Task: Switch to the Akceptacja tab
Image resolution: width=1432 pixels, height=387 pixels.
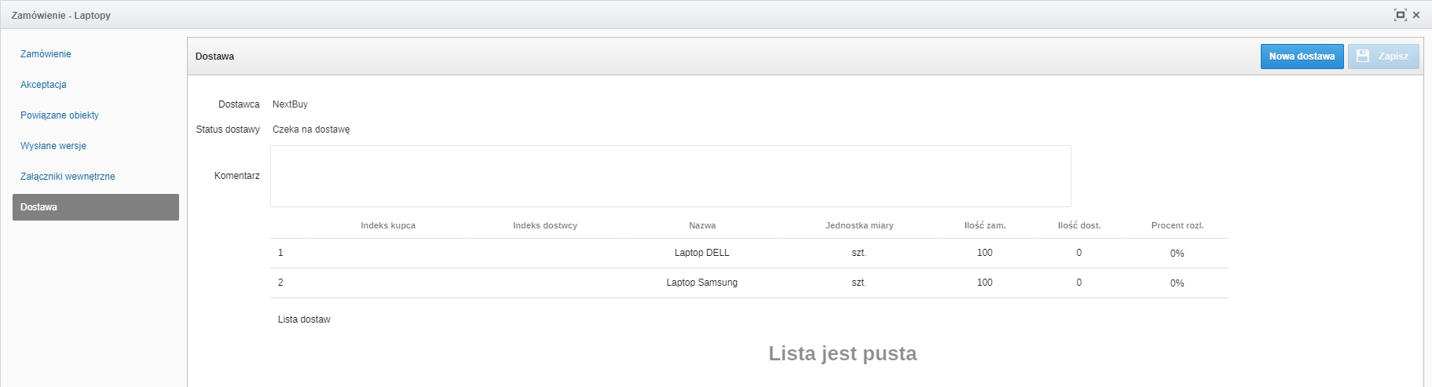Action: coord(43,85)
